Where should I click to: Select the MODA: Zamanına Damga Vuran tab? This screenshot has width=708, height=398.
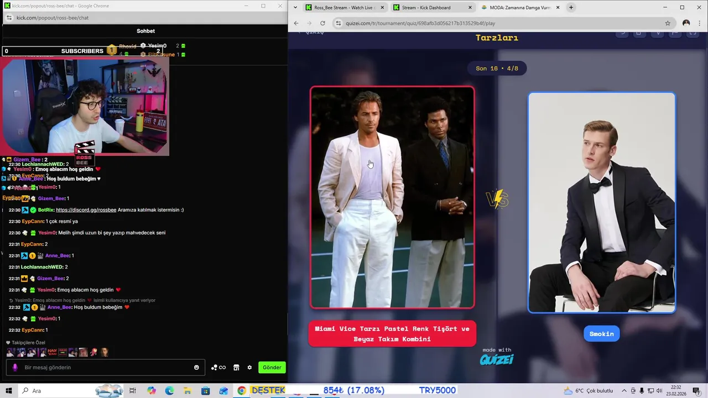tap(520, 8)
